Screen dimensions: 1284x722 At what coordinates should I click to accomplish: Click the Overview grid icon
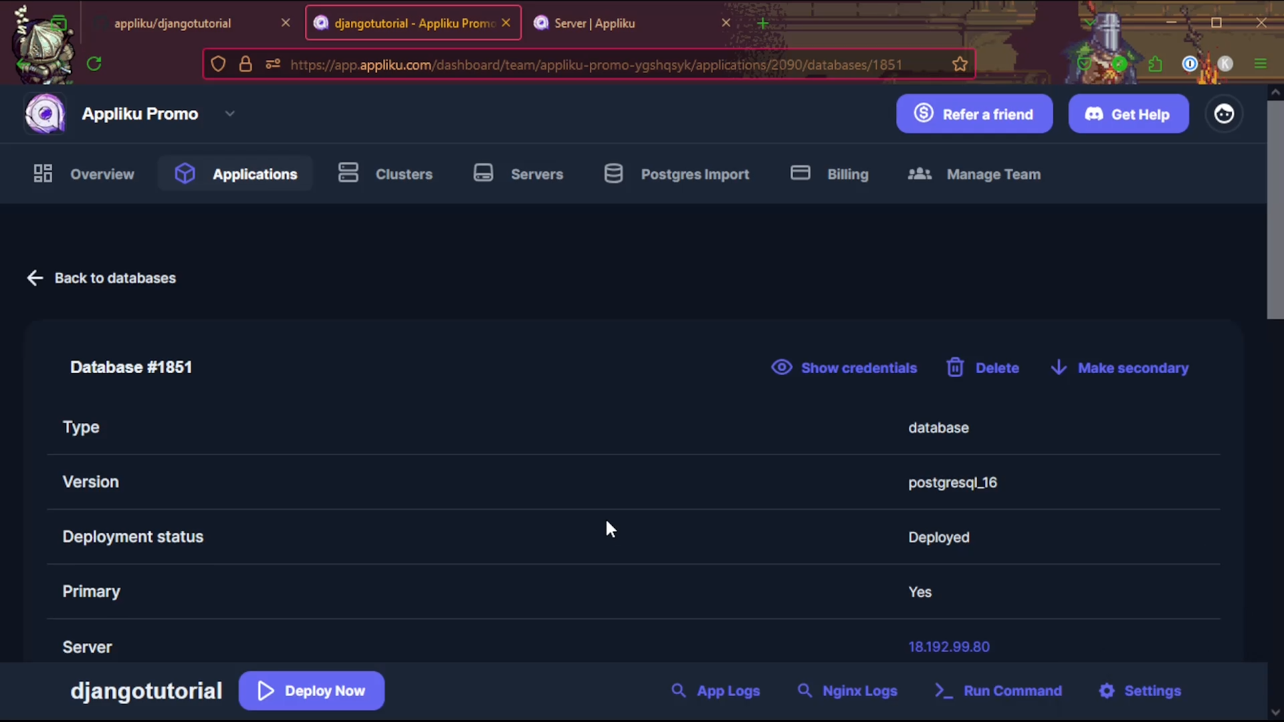(43, 174)
